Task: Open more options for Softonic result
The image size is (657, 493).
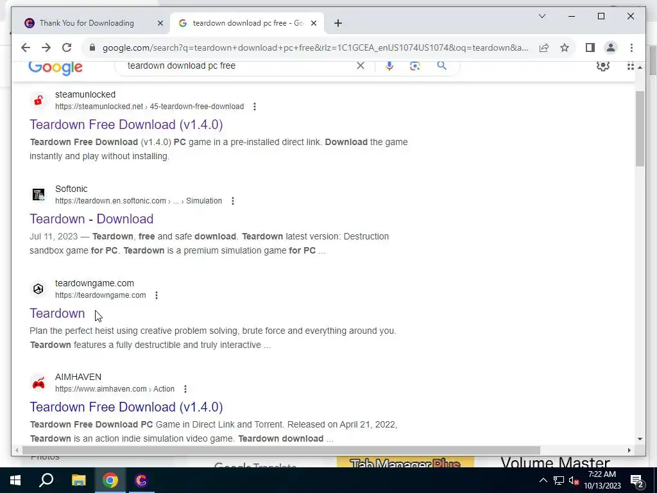Action: tap(232, 201)
